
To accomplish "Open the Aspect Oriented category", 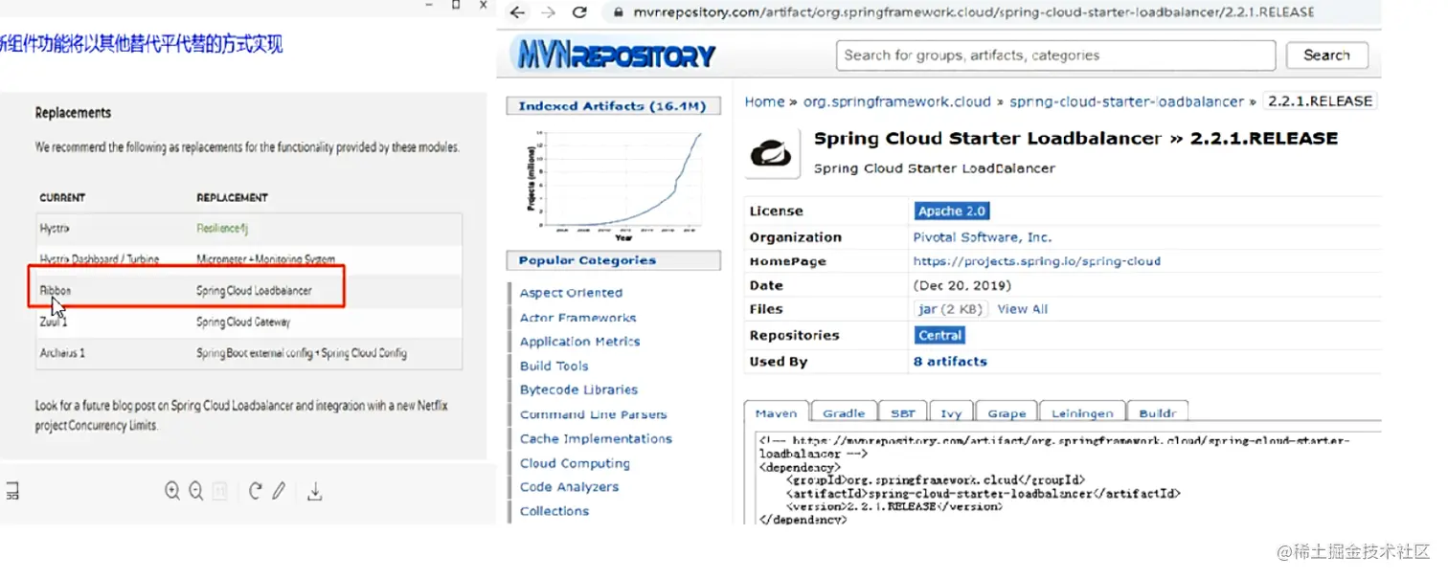I will (x=571, y=293).
